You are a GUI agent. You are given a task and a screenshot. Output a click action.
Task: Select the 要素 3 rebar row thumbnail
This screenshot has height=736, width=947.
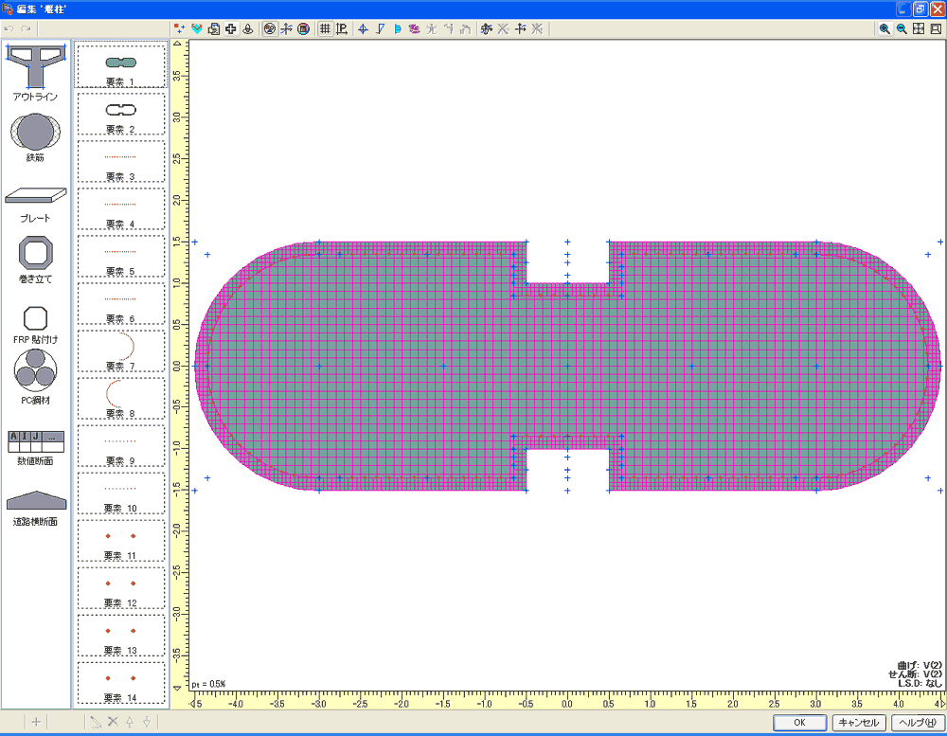(x=121, y=161)
